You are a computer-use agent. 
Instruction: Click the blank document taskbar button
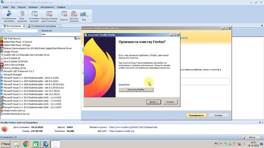(55, 144)
